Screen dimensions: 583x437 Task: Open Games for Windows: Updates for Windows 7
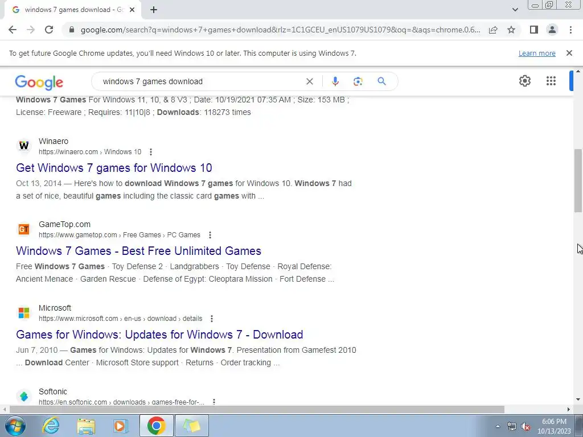(x=159, y=335)
